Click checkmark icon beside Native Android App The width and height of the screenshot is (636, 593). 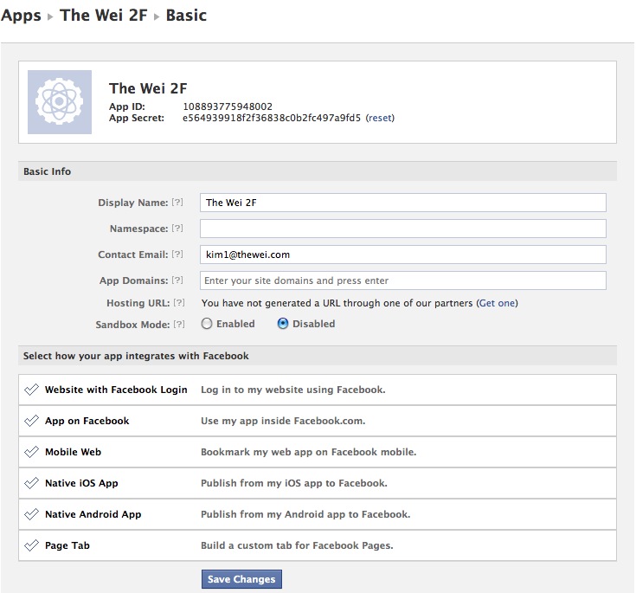click(31, 514)
